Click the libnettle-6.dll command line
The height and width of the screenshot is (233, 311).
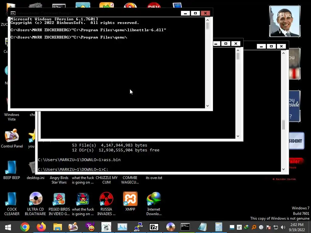point(88,30)
